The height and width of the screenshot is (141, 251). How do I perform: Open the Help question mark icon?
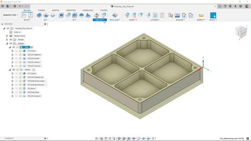(240, 6)
